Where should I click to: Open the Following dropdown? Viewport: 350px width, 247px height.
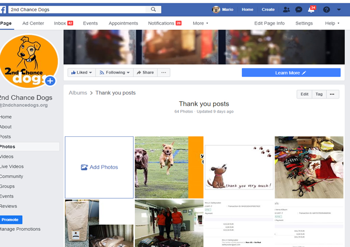(x=114, y=72)
